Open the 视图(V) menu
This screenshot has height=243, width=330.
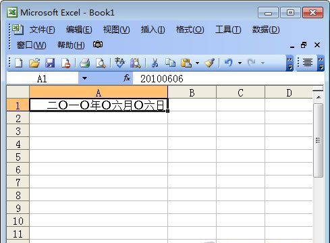click(x=116, y=30)
